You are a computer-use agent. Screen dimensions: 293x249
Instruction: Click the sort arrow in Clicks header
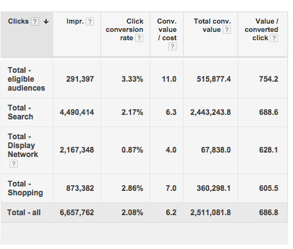tap(46, 22)
